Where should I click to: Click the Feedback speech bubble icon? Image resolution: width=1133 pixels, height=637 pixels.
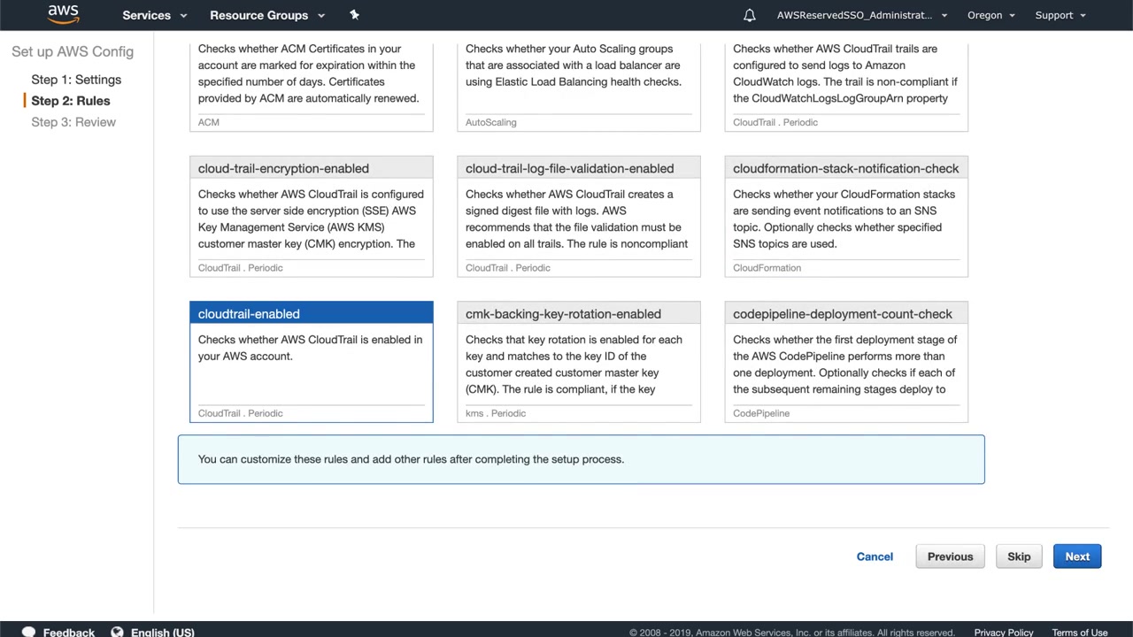pyautogui.click(x=28, y=632)
